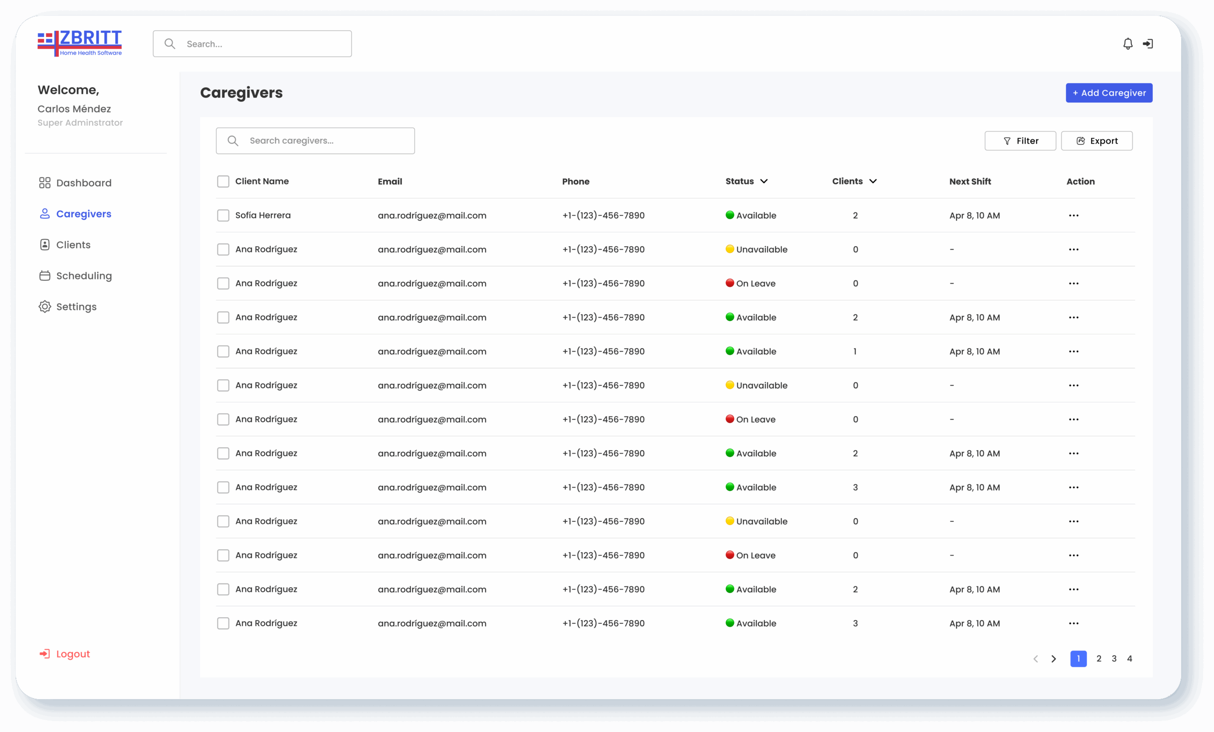Go to previous page with left arrow
Viewport: 1214px width, 732px height.
[x=1036, y=659]
